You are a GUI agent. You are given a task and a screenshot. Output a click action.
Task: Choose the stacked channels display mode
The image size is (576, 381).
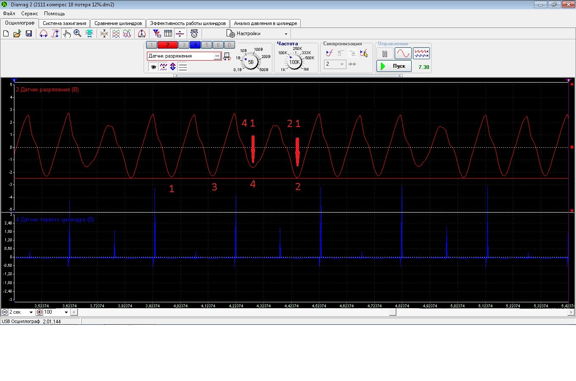pos(116,33)
